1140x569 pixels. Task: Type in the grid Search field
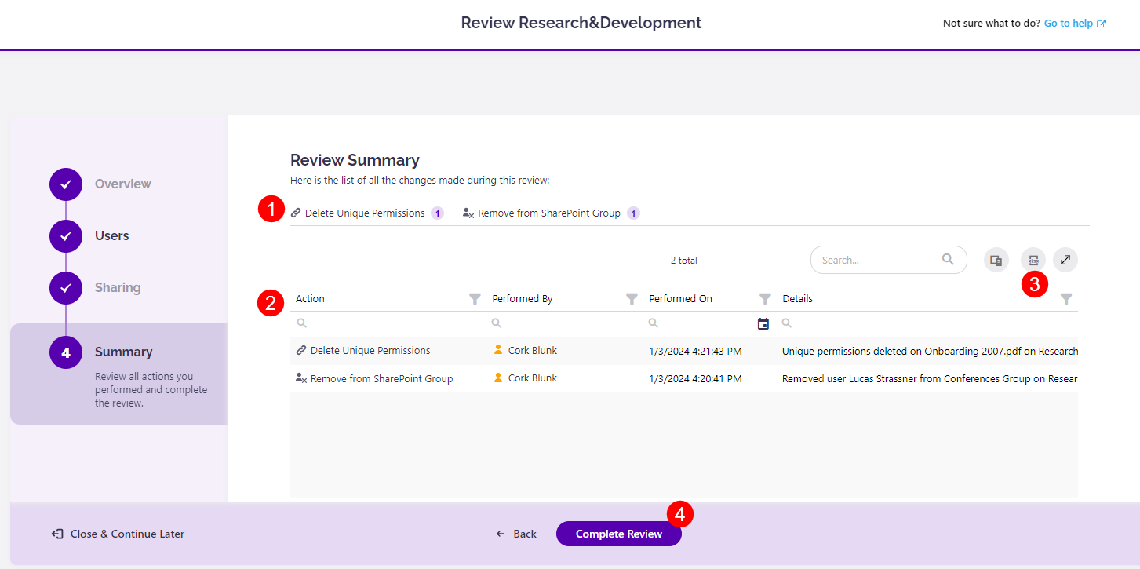[x=871, y=259]
